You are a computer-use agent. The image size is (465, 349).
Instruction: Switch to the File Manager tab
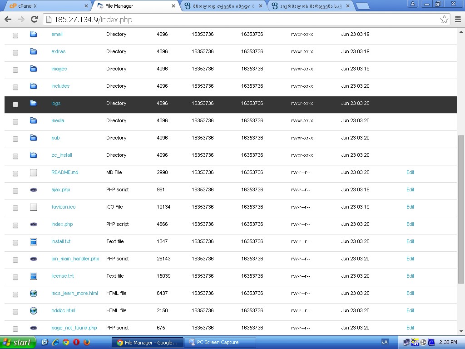tap(136, 5)
